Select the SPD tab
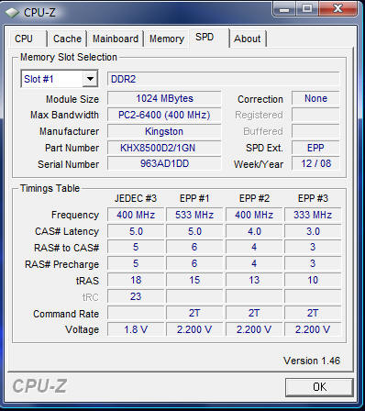Image resolution: width=365 pixels, height=411 pixels. click(209, 38)
